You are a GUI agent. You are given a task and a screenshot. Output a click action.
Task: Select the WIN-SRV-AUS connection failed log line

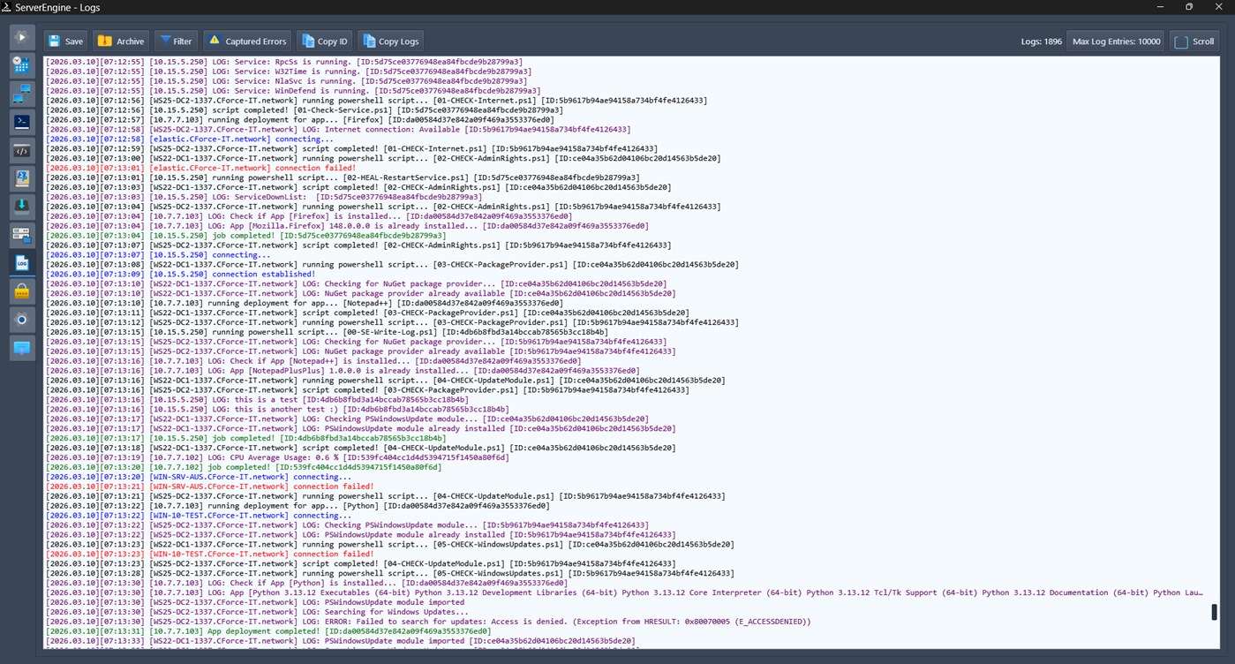tap(209, 487)
